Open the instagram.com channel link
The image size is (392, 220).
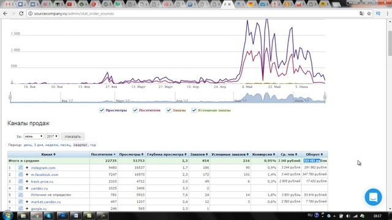(x=43, y=168)
